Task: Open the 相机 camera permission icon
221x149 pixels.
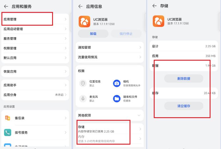Action: click(x=117, y=83)
